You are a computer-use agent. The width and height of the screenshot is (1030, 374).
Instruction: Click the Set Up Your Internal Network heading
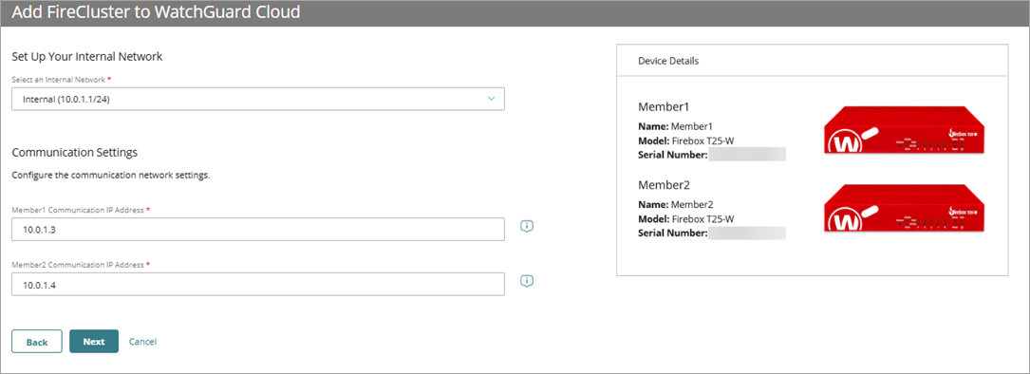87,57
